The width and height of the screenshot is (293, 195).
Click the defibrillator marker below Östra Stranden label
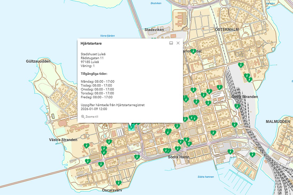tap(237, 106)
